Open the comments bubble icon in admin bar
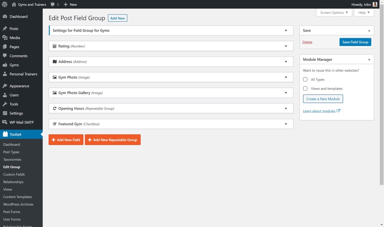 coord(53,4)
